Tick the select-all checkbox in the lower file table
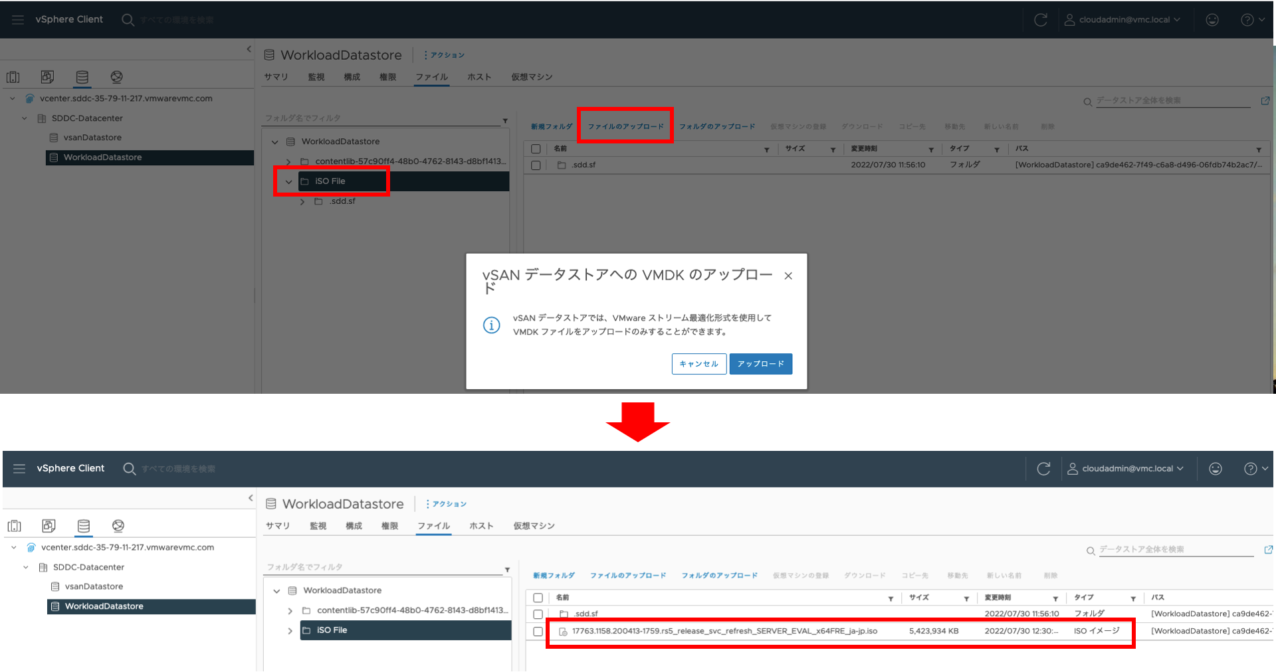The image size is (1276, 672). point(538,598)
